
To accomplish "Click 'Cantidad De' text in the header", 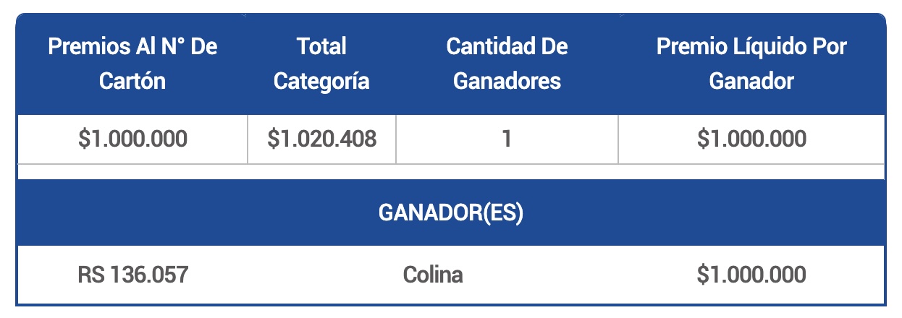I will pyautogui.click(x=507, y=47).
